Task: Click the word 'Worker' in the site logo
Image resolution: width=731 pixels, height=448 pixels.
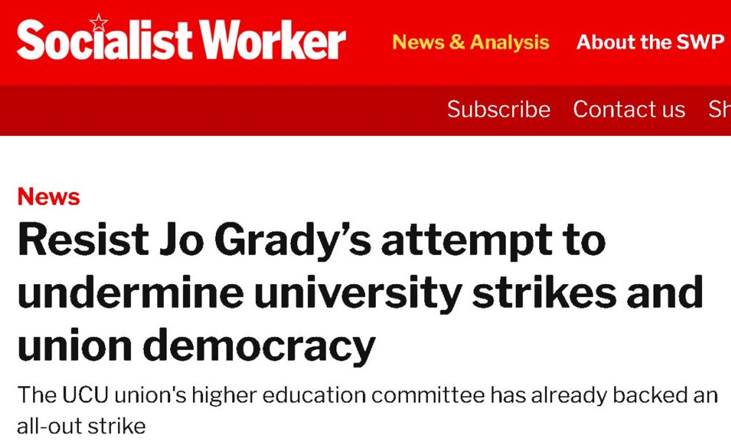Action: [274, 41]
